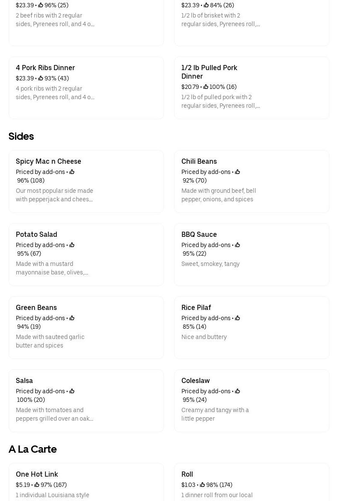Click thumbs-up icon beside Roll price
The width and height of the screenshot is (344, 501).
(202, 485)
